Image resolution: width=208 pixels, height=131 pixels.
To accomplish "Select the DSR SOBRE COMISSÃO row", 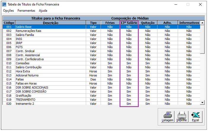I will click(x=101, y=91).
